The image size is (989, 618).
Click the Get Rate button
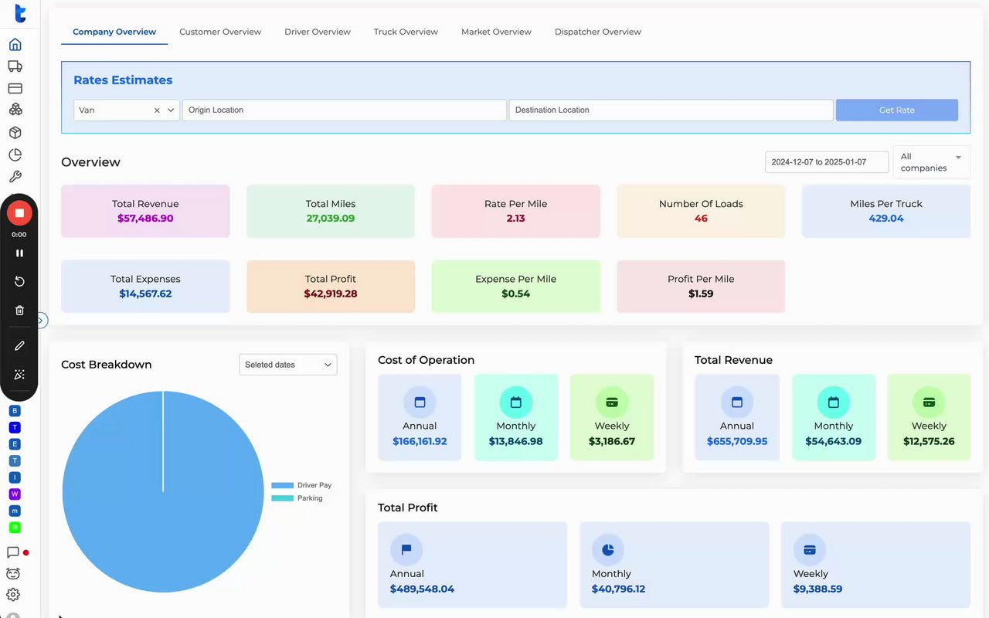(x=897, y=110)
